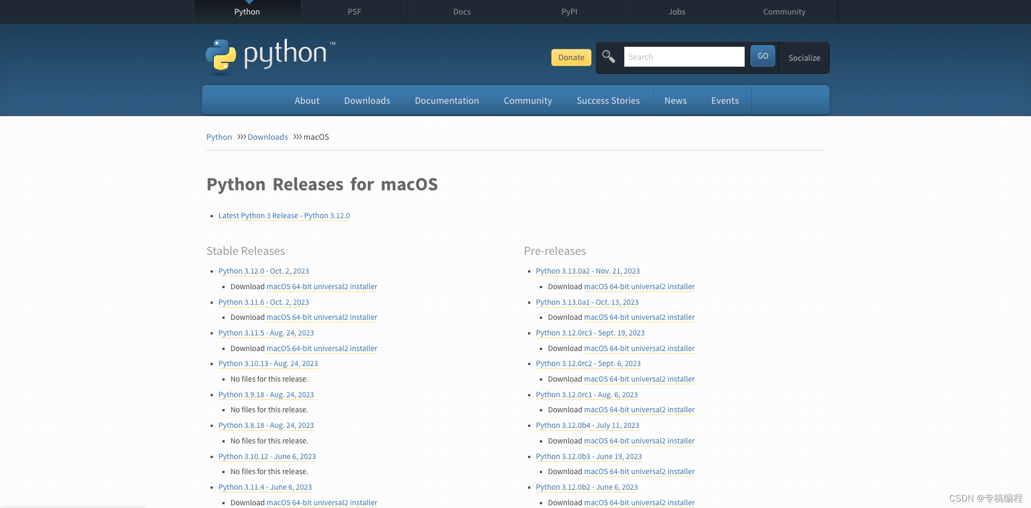Open the Success Stories menu
Image resolution: width=1031 pixels, height=508 pixels.
pos(608,101)
